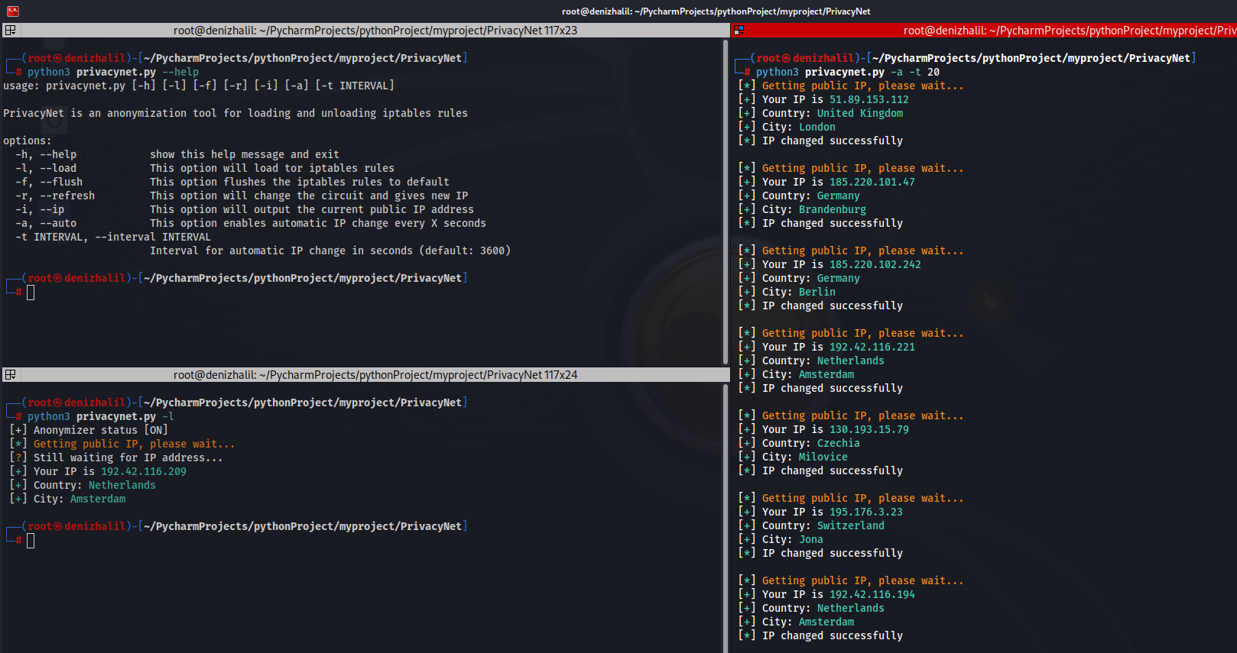This screenshot has width=1237, height=653.
Task: Open the group menu icon of the 117x23 pane
Action: 10,31
